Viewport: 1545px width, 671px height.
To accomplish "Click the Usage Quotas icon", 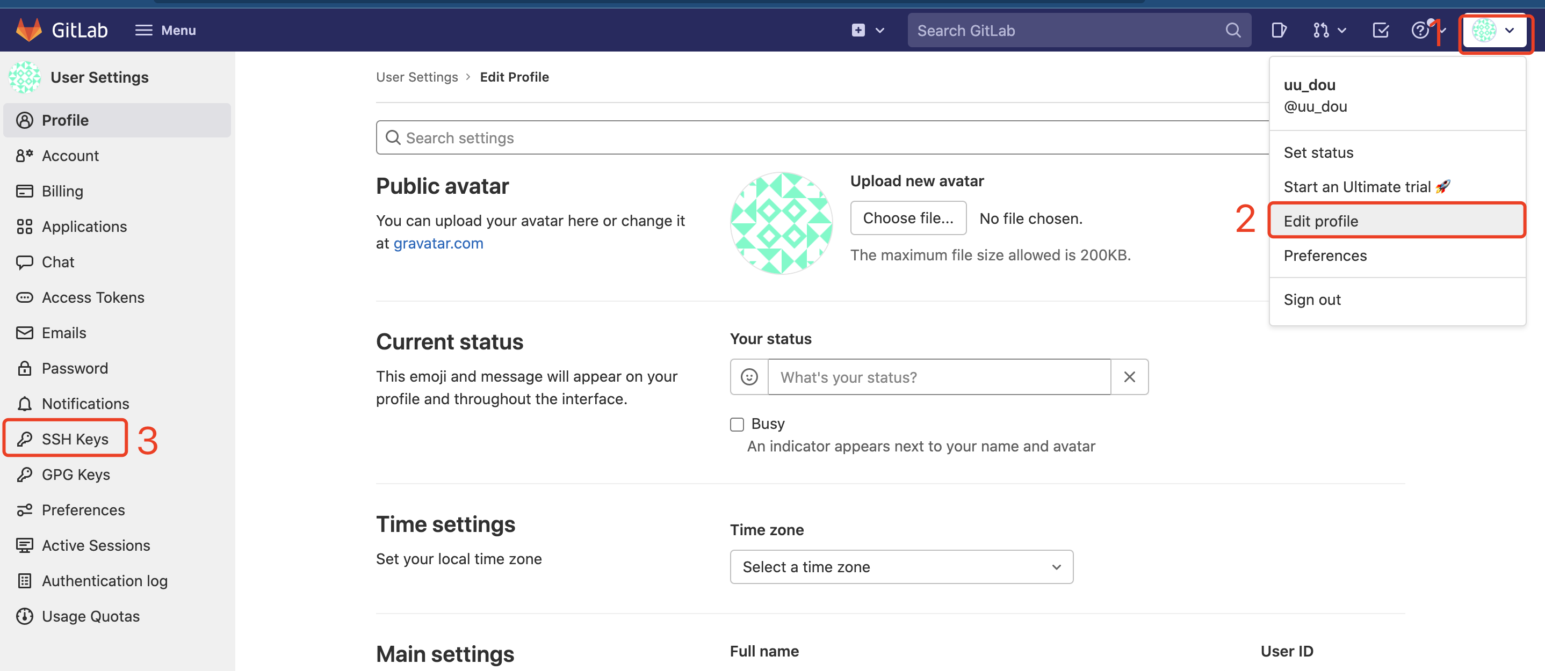I will (25, 616).
